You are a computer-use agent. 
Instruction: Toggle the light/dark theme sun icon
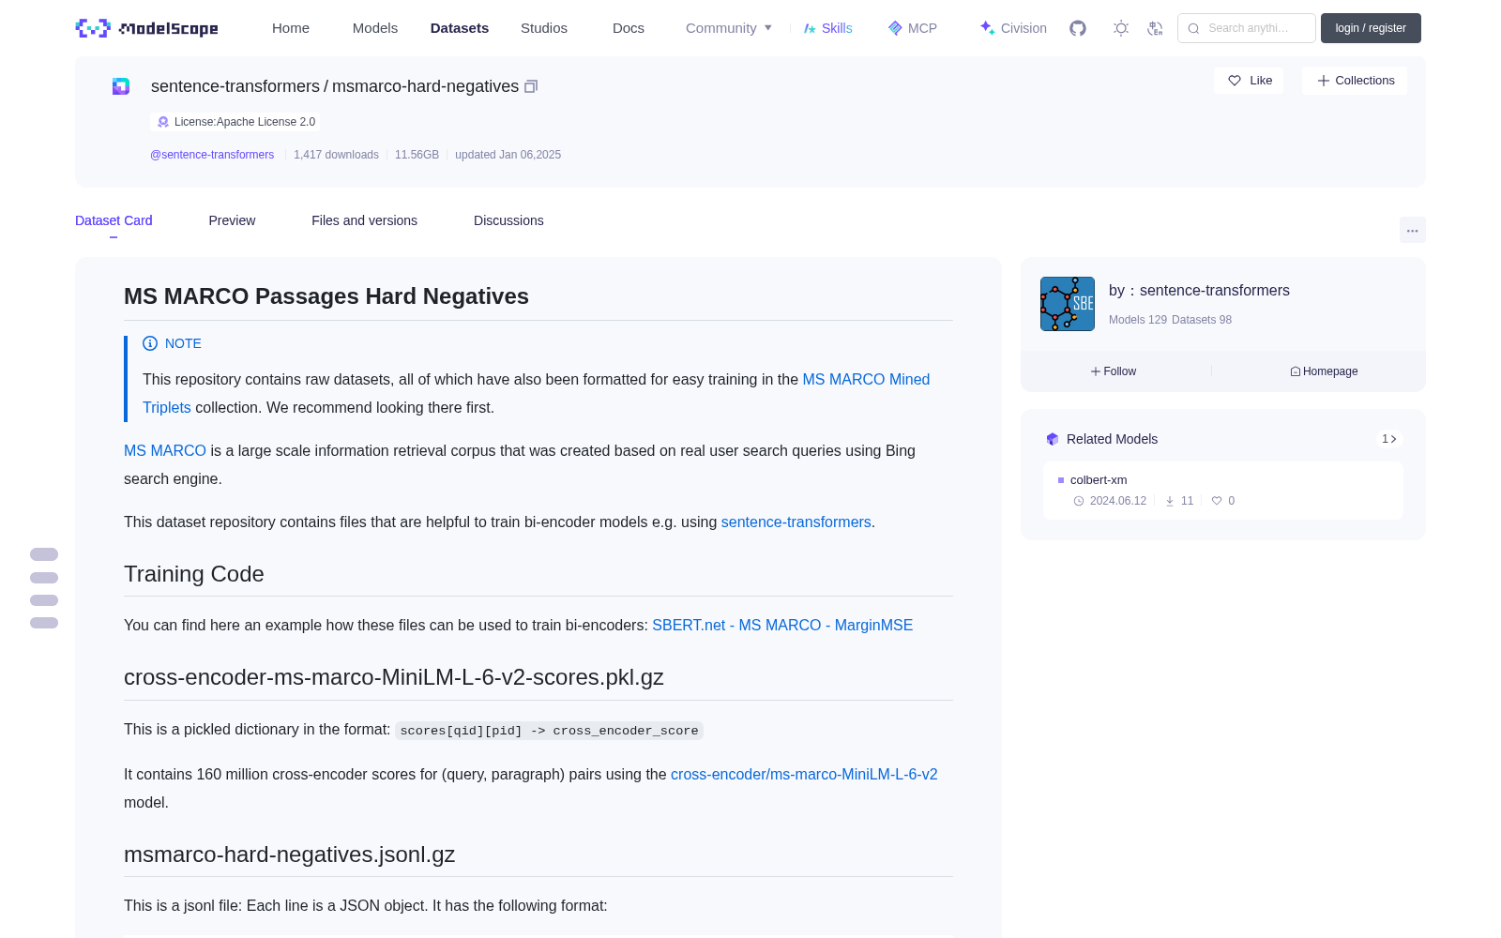(x=1121, y=28)
